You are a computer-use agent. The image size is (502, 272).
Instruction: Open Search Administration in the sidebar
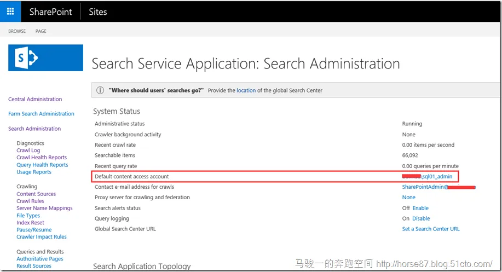34,129
